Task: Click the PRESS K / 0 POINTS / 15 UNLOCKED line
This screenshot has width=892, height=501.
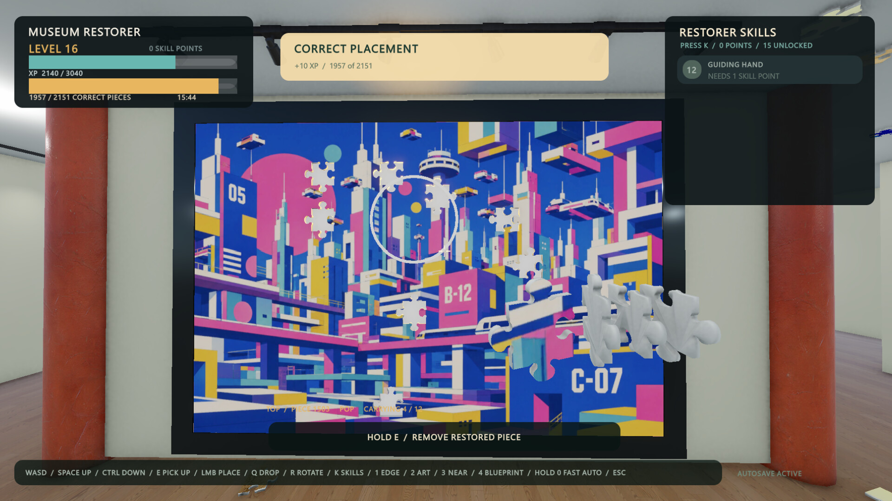Action: coord(746,45)
